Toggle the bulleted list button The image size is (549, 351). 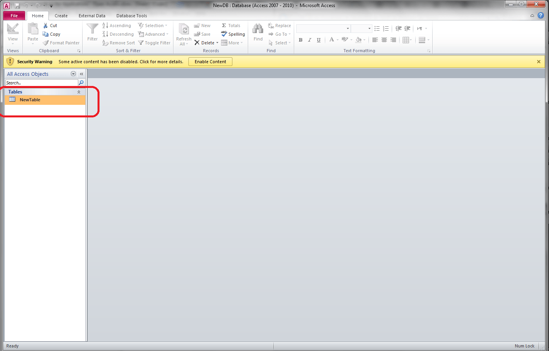pyautogui.click(x=377, y=29)
